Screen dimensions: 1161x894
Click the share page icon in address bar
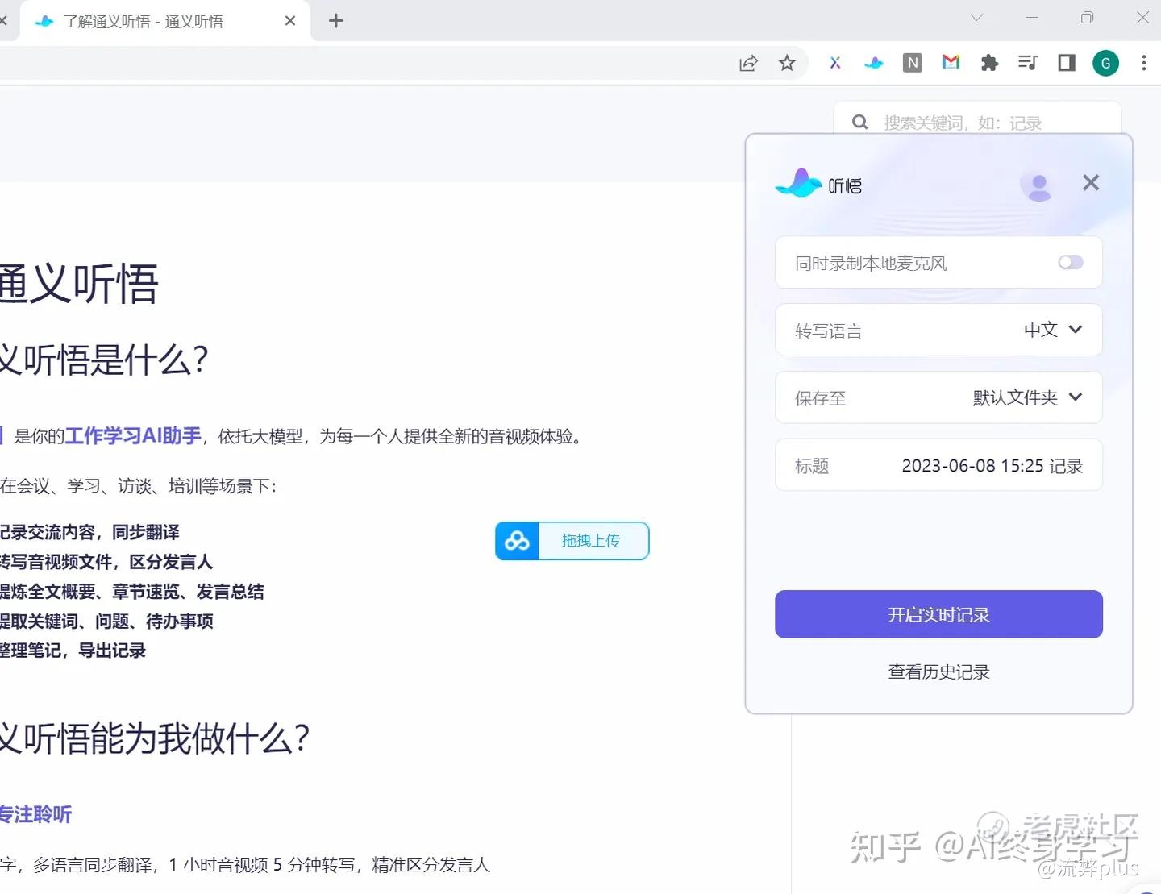(748, 63)
